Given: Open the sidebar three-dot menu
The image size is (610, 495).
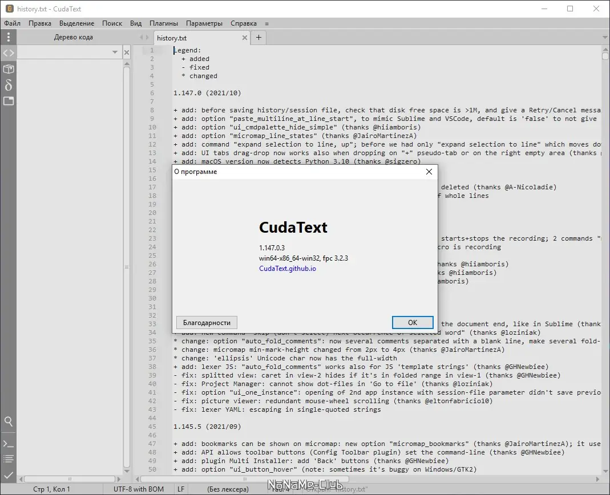Looking at the screenshot, I should (x=8, y=37).
